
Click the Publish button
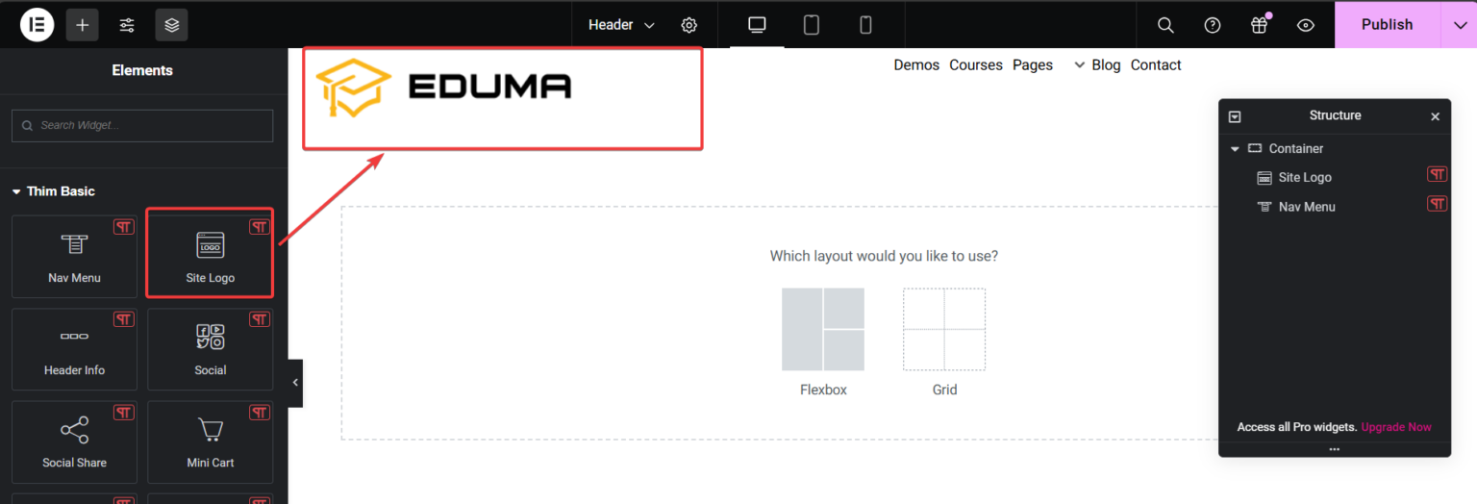(x=1387, y=25)
